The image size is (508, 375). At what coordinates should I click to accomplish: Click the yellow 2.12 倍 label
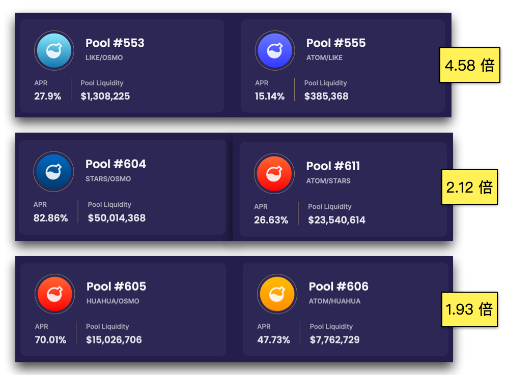(x=469, y=187)
